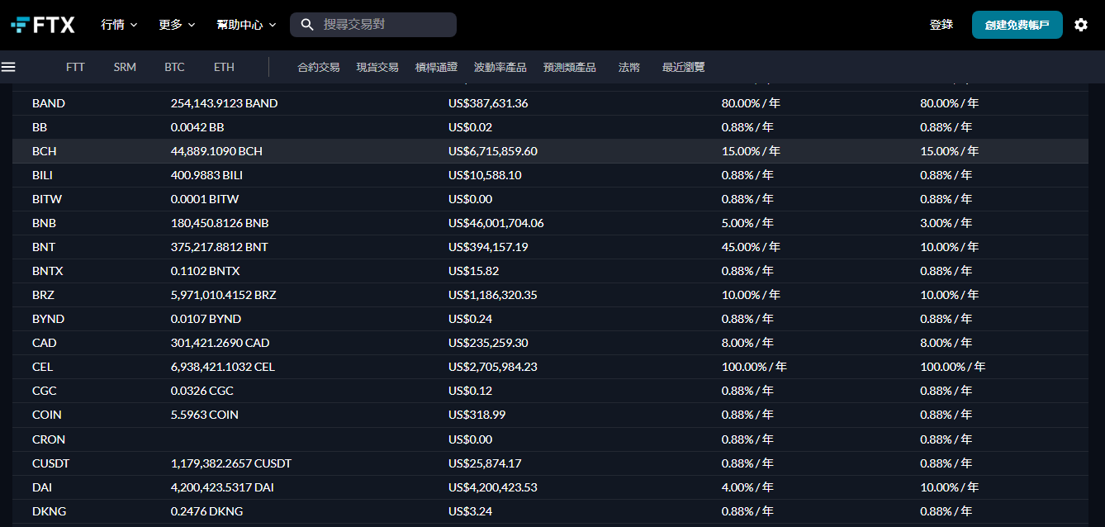The image size is (1105, 527).
Task: Click the BCH coin name
Action: click(x=45, y=151)
